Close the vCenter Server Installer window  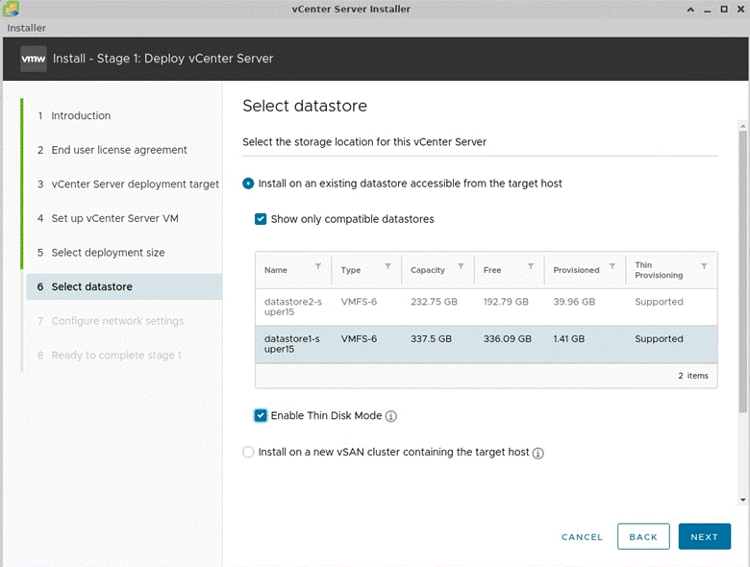pos(741,9)
